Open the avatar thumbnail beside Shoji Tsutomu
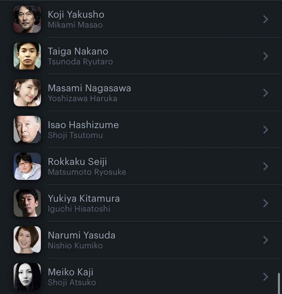Viewport: 282px width, 294px height. click(27, 129)
